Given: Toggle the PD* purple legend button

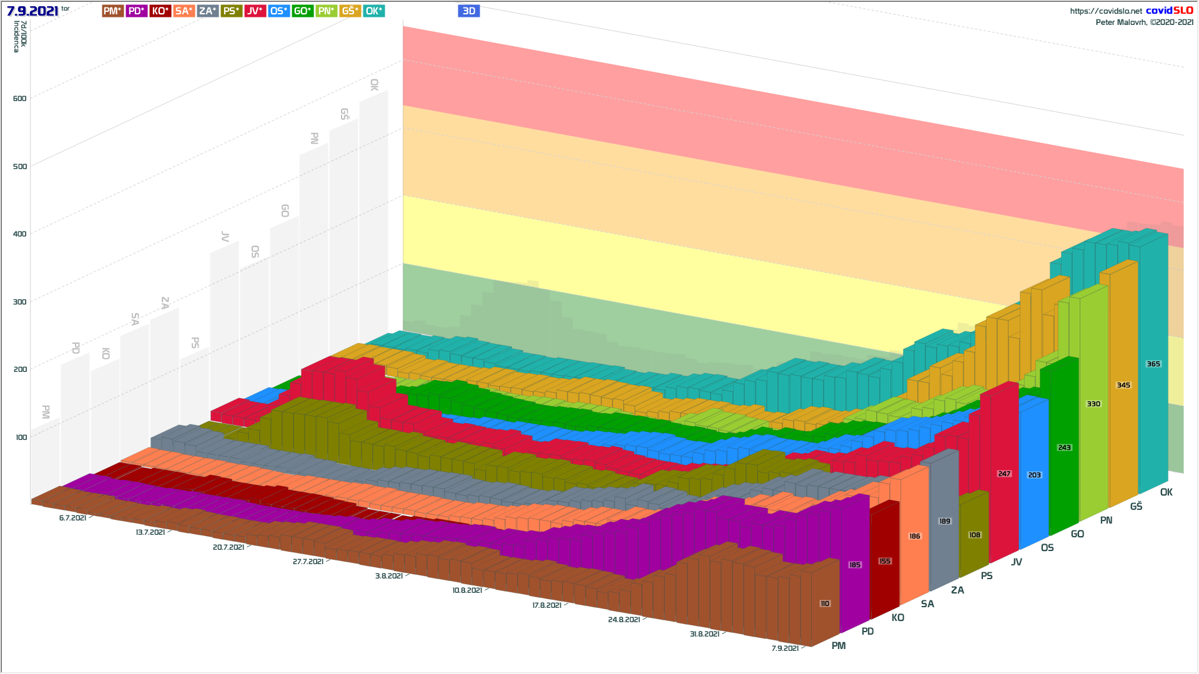Looking at the screenshot, I should click(x=136, y=11).
